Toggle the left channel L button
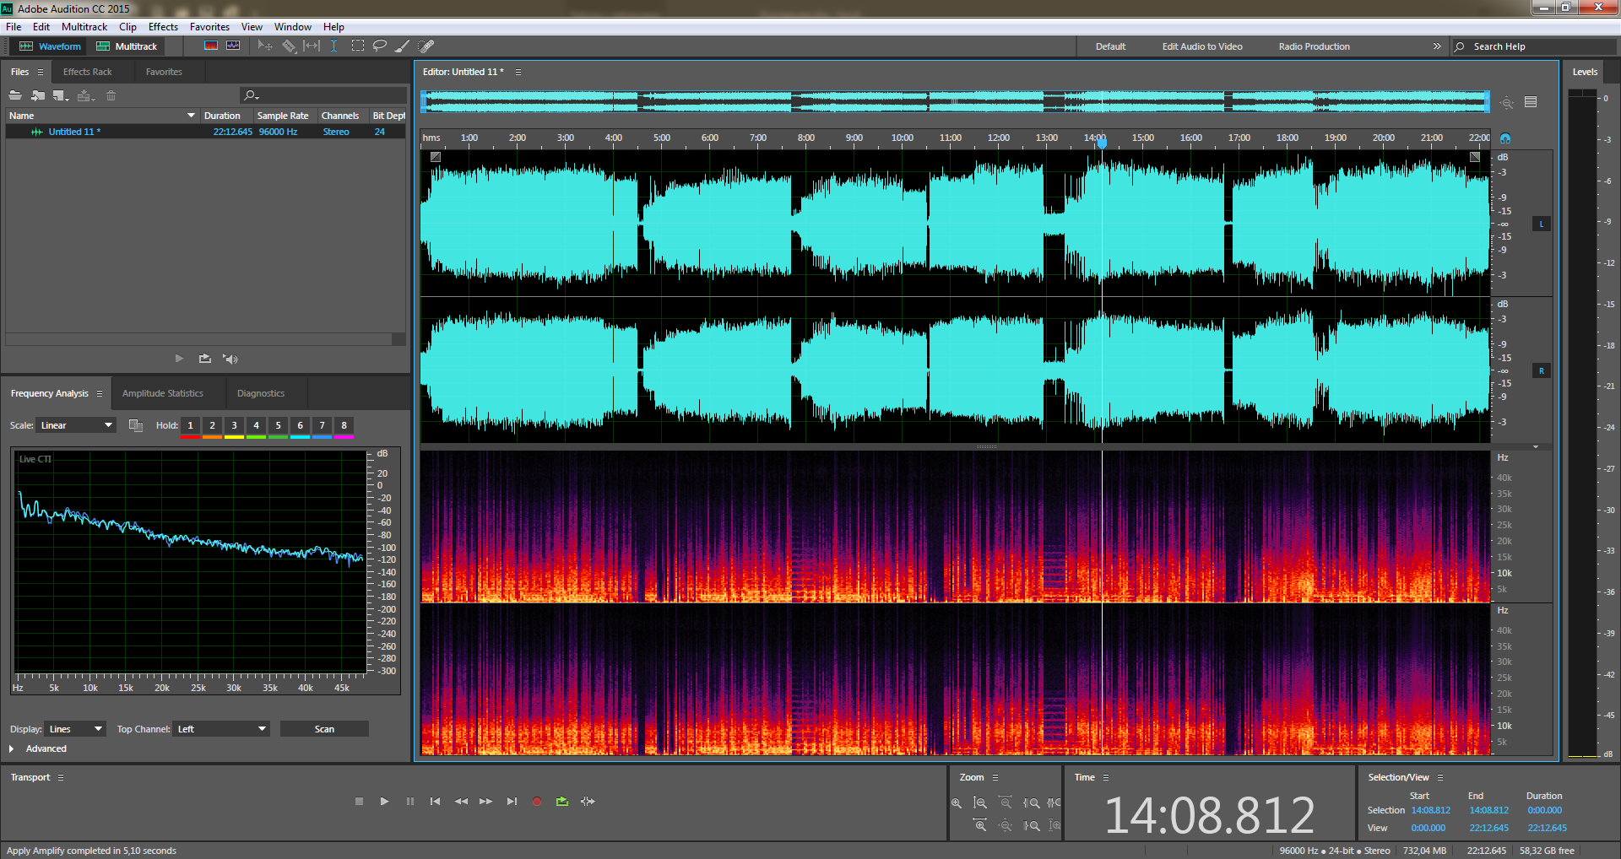 click(1541, 224)
